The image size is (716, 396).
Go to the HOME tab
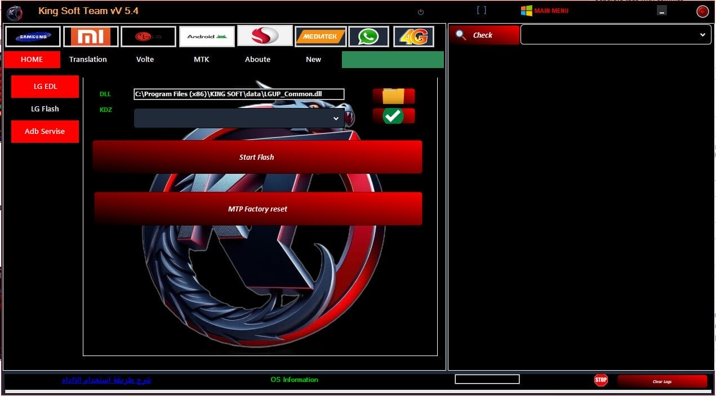pyautogui.click(x=32, y=59)
